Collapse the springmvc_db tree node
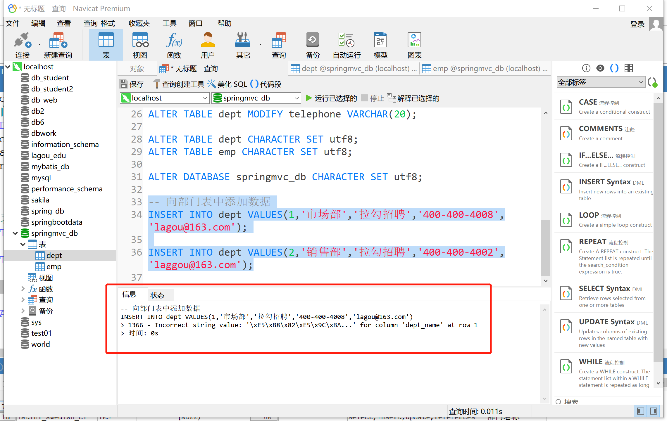Viewport: 667px width, 421px height. click(x=15, y=233)
